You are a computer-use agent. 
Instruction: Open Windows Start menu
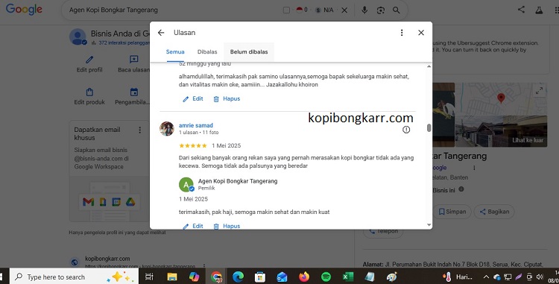[1, 277]
